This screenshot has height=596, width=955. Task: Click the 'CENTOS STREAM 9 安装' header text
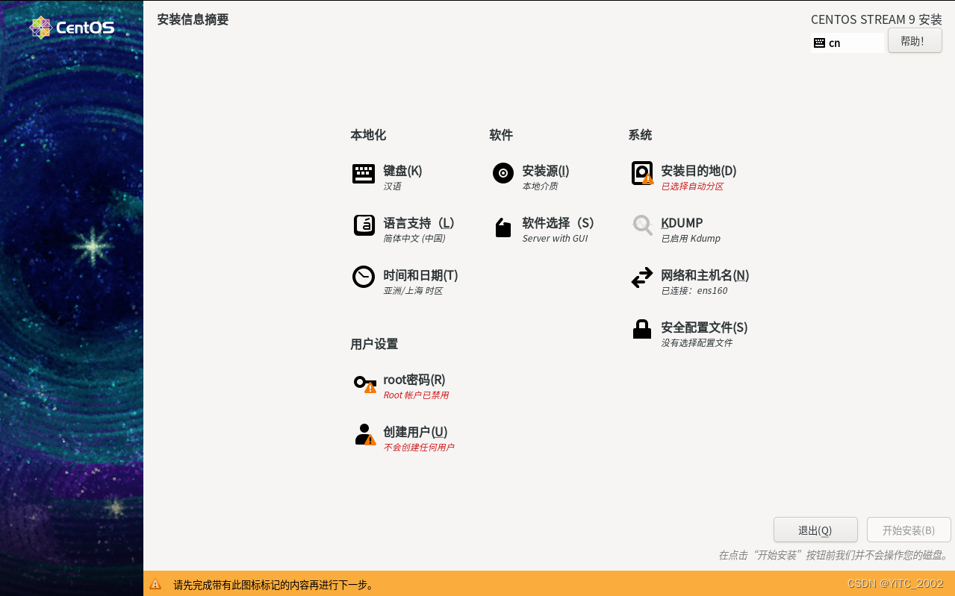pos(877,19)
